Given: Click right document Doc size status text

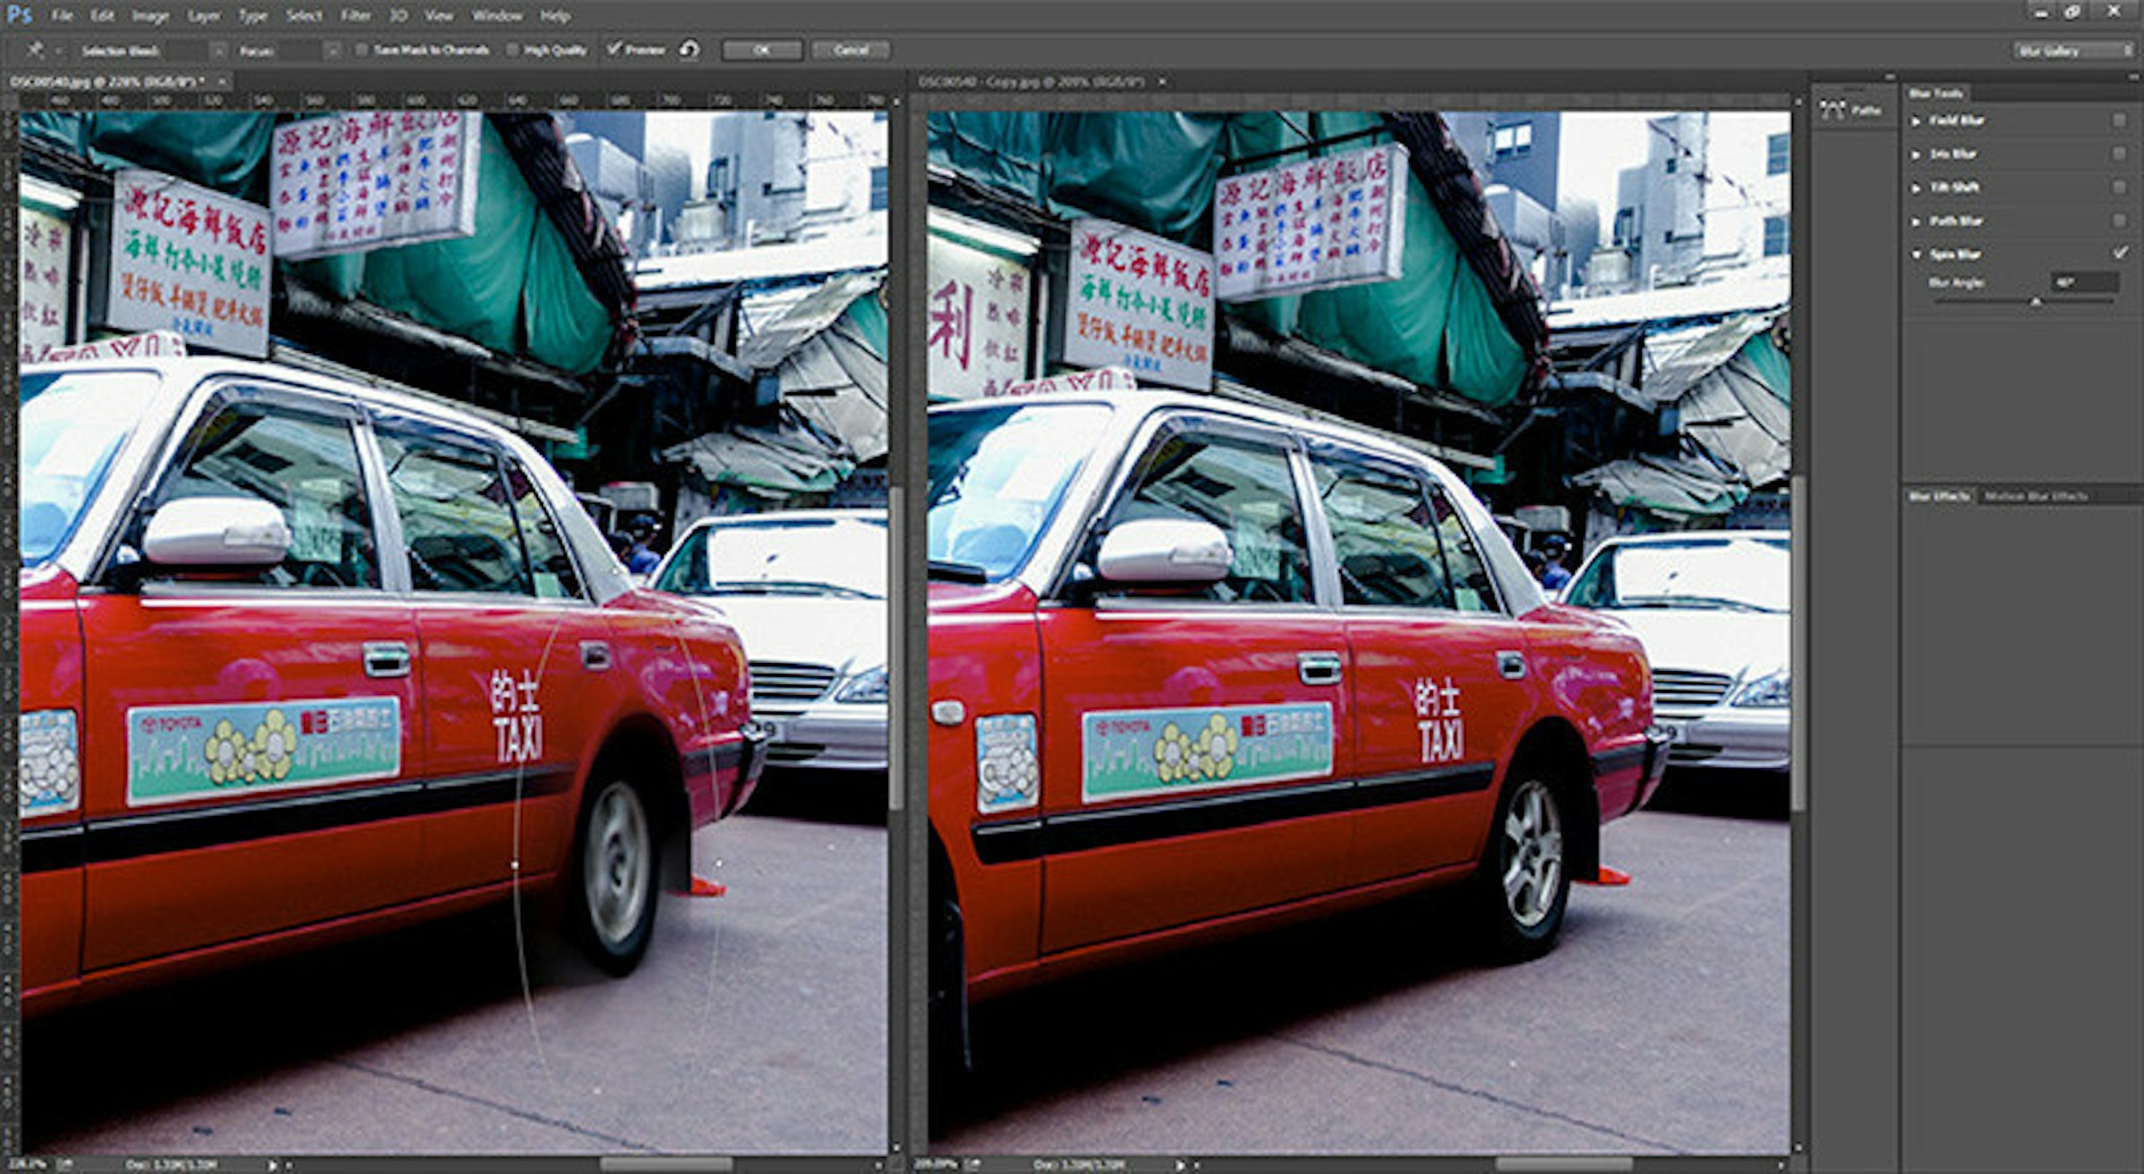Looking at the screenshot, I should (x=1079, y=1165).
